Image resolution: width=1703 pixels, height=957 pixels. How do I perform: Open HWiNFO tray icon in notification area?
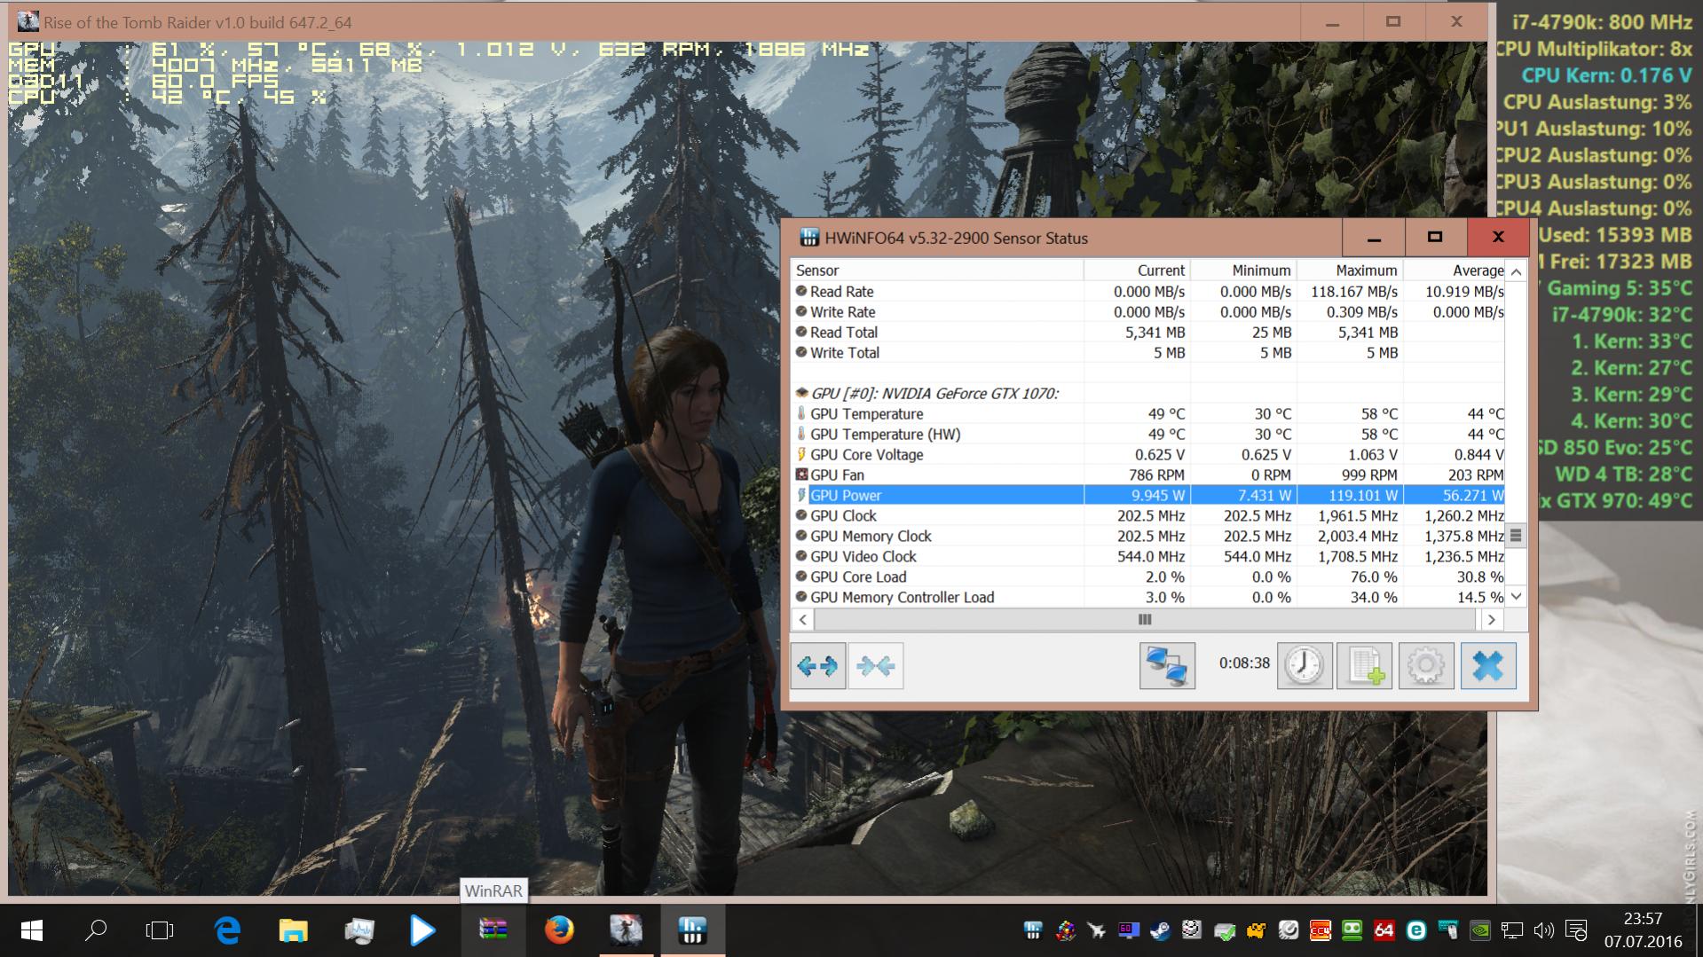pos(1032,930)
